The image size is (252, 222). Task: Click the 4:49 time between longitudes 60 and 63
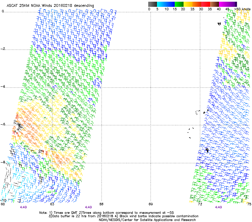[23, 207]
